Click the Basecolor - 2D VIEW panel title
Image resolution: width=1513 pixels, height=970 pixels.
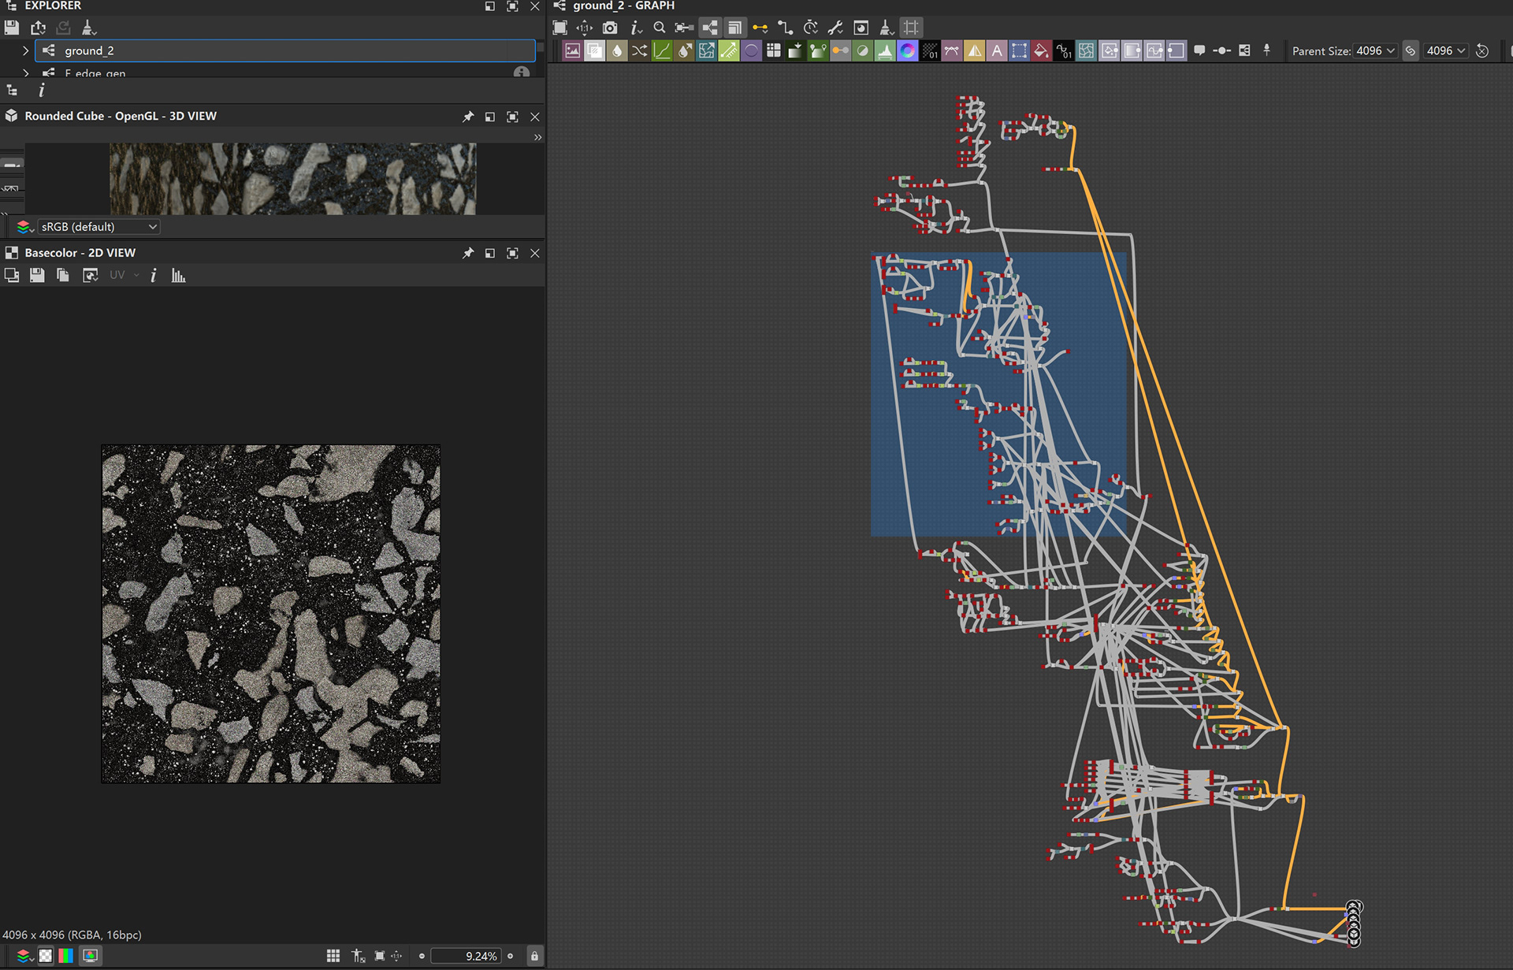[x=80, y=253]
